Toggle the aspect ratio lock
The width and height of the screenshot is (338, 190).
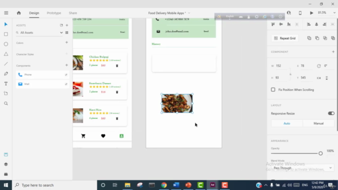pos(290,74)
